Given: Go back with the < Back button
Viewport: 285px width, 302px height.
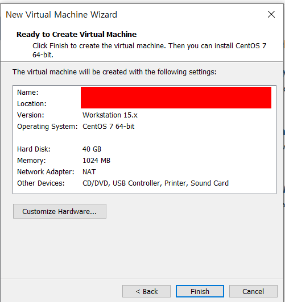Looking at the screenshot, I should coord(146,291).
